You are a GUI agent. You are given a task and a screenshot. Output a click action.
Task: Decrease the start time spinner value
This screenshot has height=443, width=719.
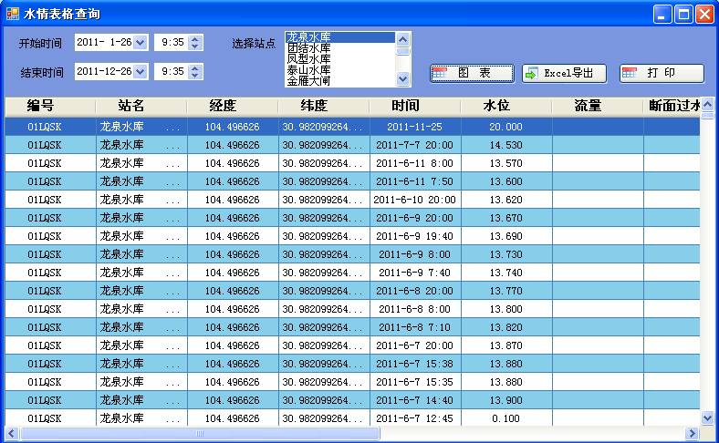[x=196, y=46]
